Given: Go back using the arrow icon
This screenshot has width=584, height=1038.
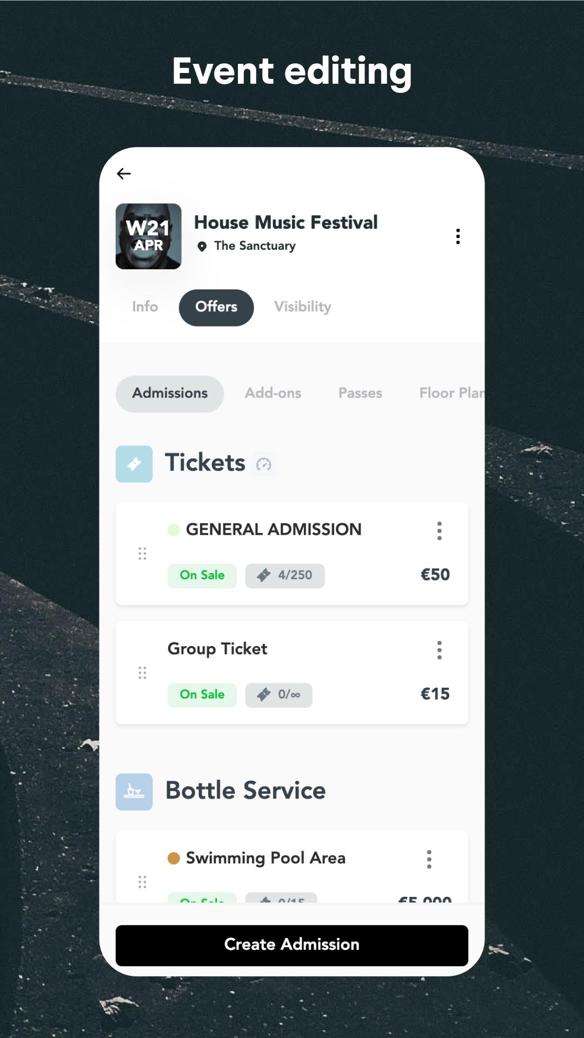Looking at the screenshot, I should [x=124, y=174].
